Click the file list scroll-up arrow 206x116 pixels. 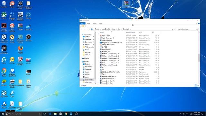coord(199,32)
